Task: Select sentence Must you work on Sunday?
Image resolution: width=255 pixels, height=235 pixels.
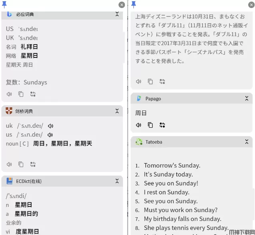Action: (181, 210)
